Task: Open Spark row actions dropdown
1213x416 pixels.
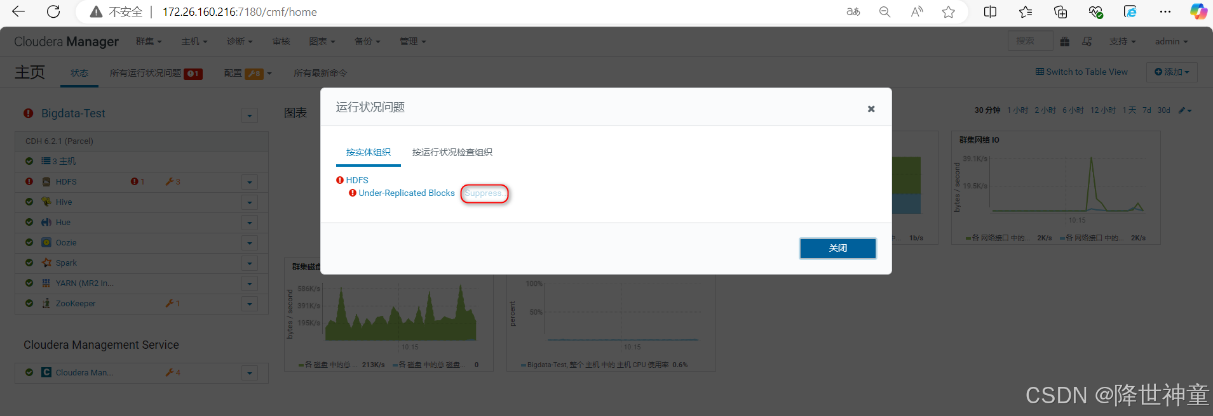Action: pyautogui.click(x=250, y=263)
